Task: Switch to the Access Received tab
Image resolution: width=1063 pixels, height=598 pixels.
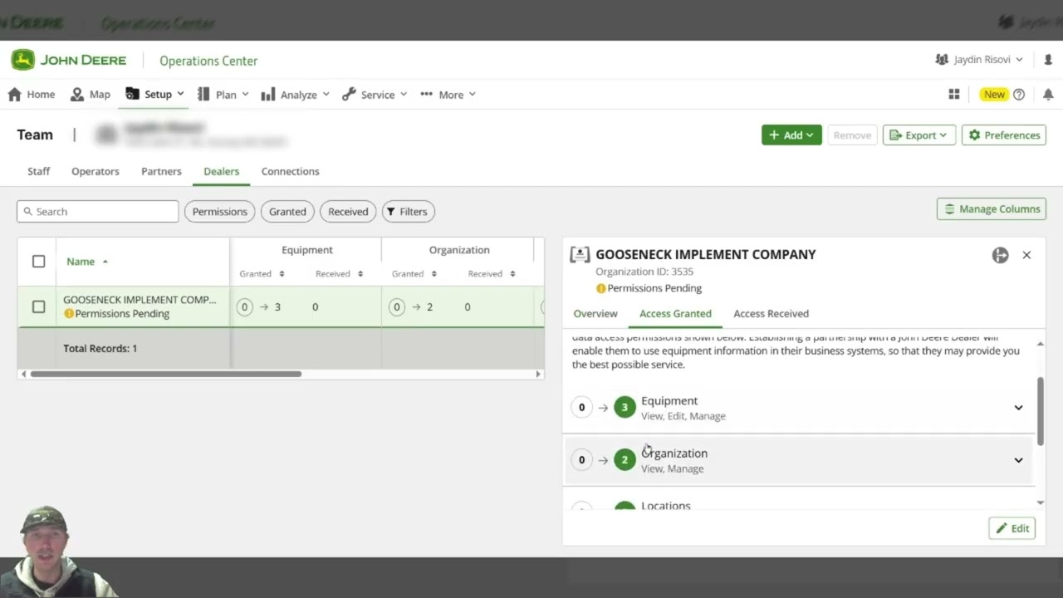Action: click(771, 314)
